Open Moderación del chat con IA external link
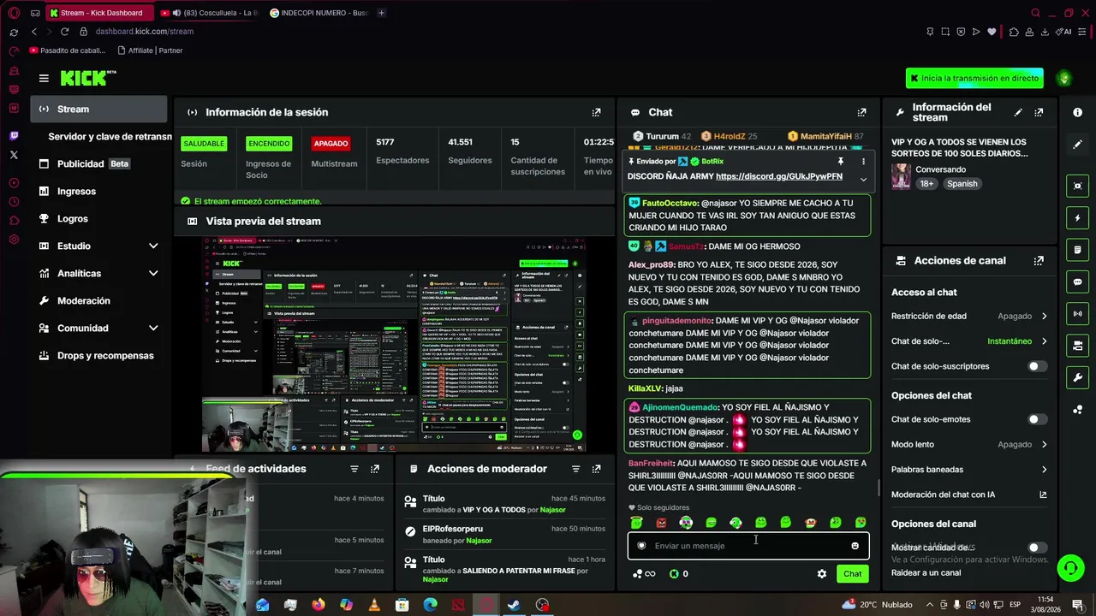1096x616 pixels. tap(1043, 495)
